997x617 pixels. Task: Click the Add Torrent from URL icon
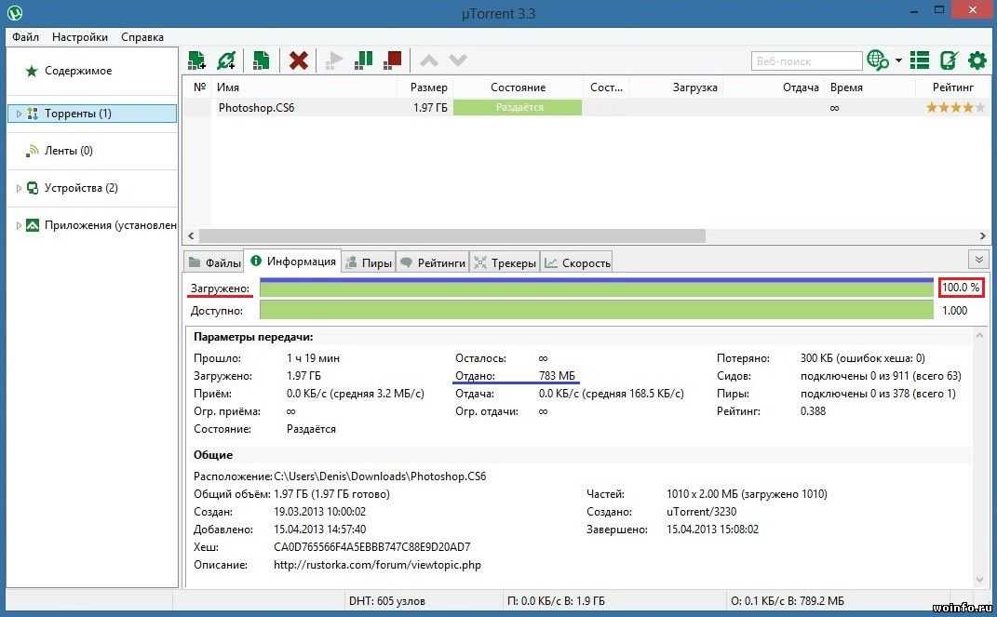pos(226,60)
